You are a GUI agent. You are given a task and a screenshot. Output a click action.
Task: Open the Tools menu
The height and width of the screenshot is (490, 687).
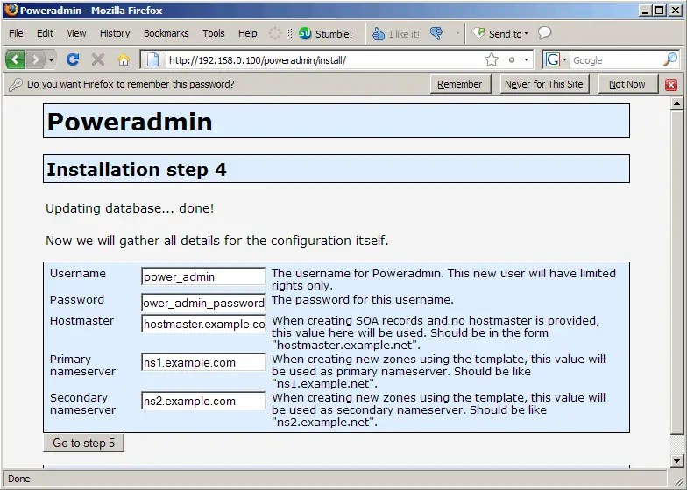(214, 33)
